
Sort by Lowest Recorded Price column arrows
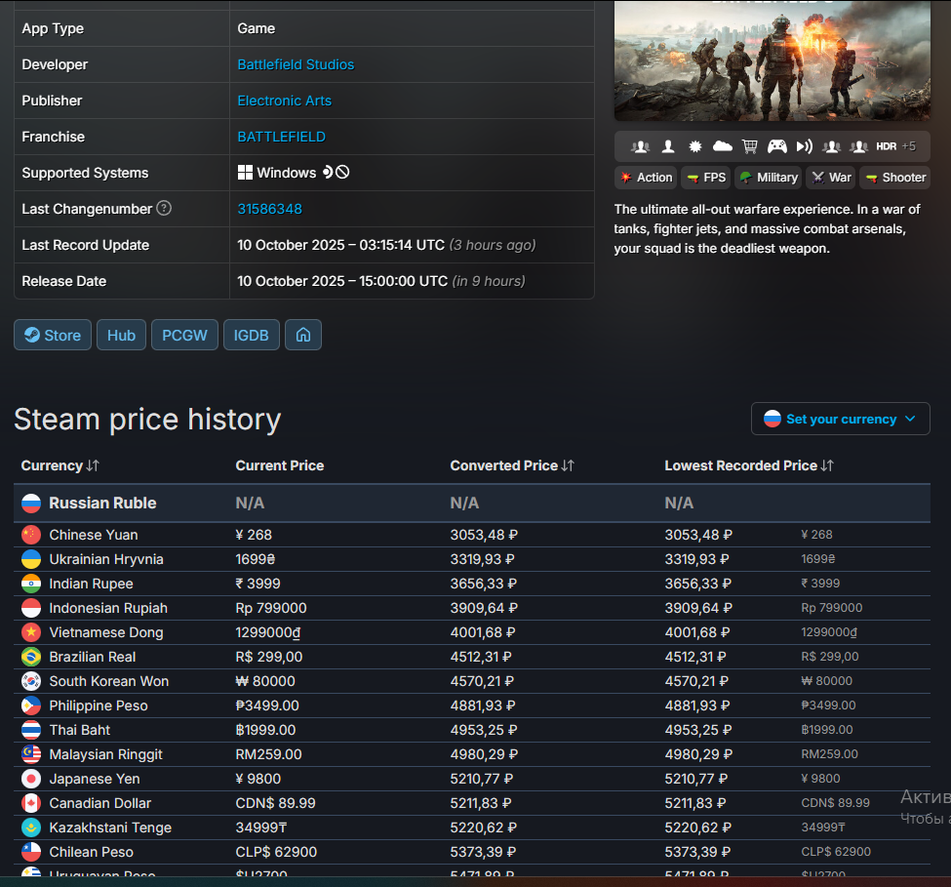tap(827, 465)
